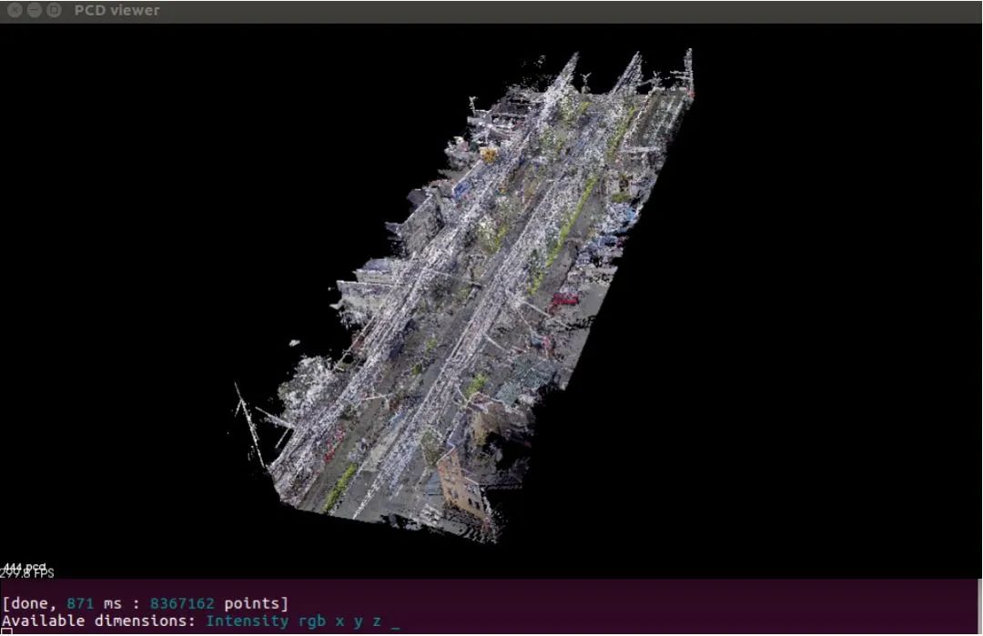The image size is (983, 636).
Task: Click the Intensity dimension in terminal
Action: click(x=247, y=621)
